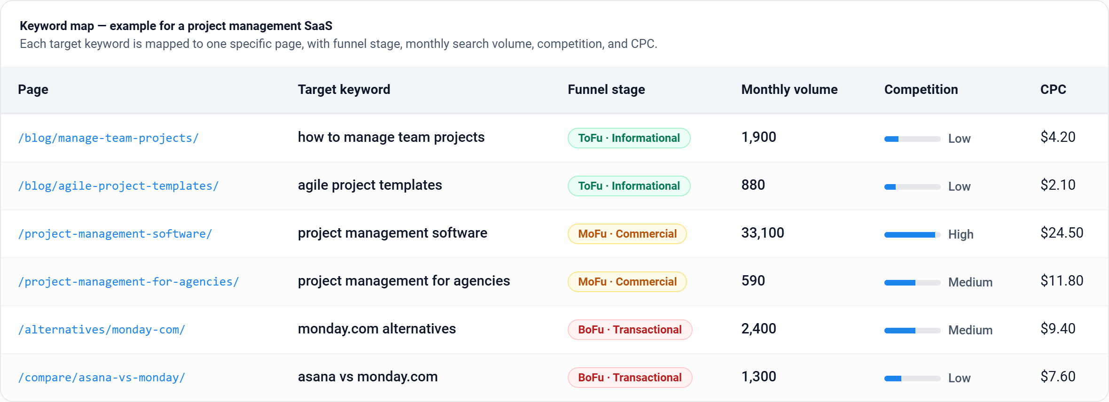Click the CPC value $2.10
The image size is (1109, 402).
1058,185
